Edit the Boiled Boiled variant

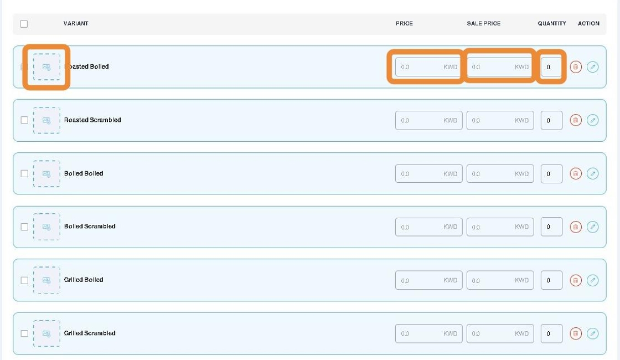[592, 174]
